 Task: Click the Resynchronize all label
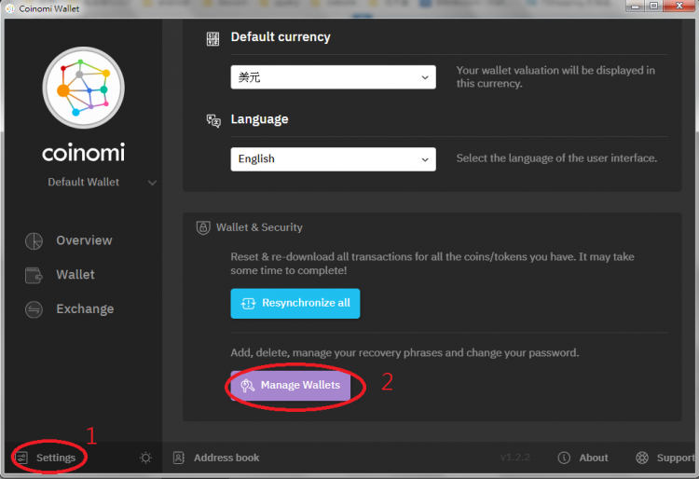coord(307,303)
